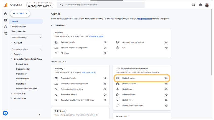Click help icon beside Scheduled emails

105,94
